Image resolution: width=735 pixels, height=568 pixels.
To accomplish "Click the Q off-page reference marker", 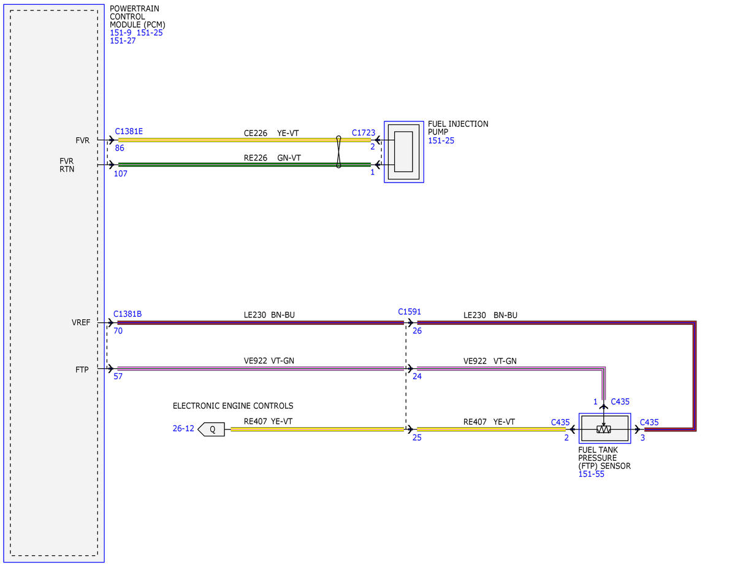I will 211,430.
